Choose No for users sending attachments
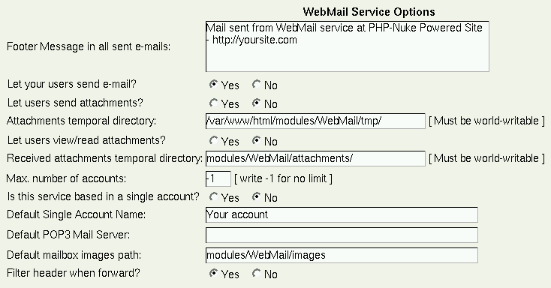The image size is (551, 288). [x=257, y=103]
